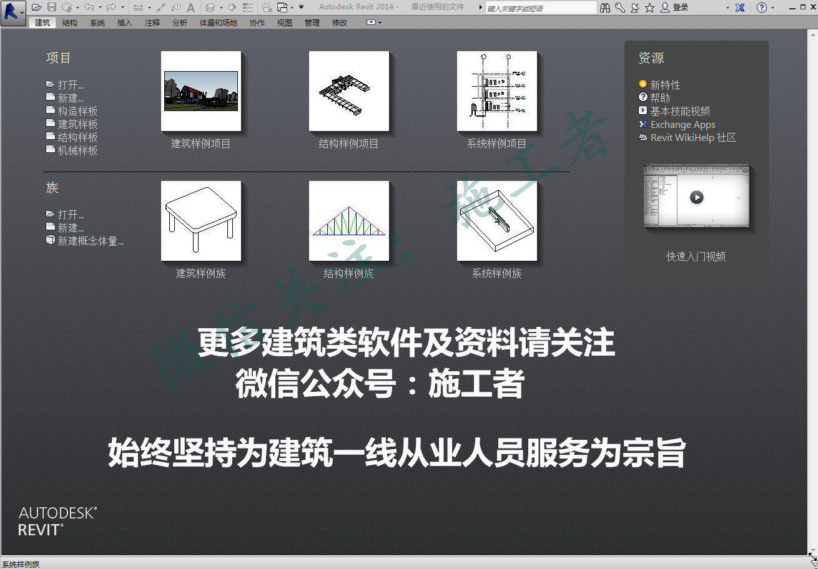Open the 建筑样例族 table thumbnail
This screenshot has width=818, height=569.
pyautogui.click(x=201, y=221)
